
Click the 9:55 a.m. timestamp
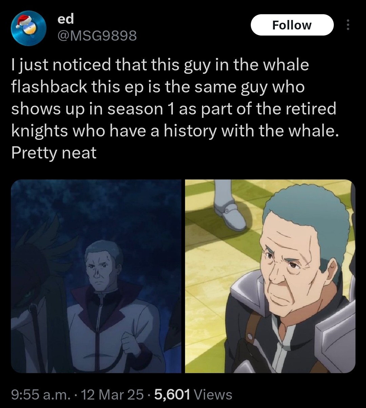pyautogui.click(x=39, y=395)
